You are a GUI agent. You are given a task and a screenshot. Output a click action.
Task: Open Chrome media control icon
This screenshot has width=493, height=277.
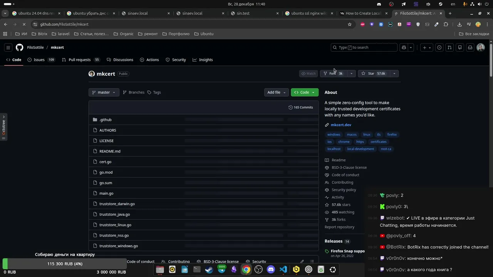pos(469,24)
